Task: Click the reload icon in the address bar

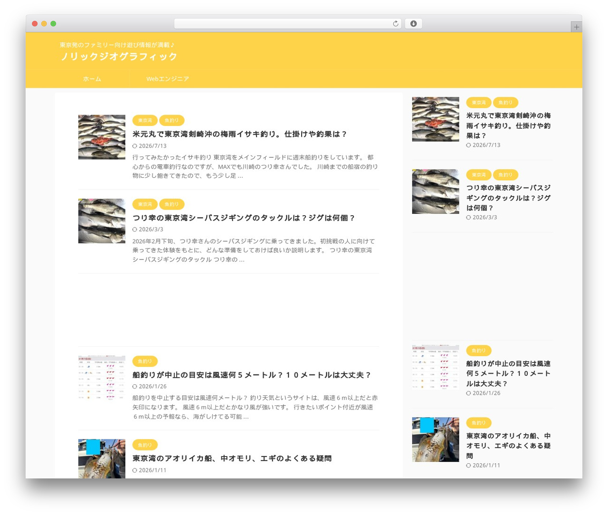Action: [395, 24]
